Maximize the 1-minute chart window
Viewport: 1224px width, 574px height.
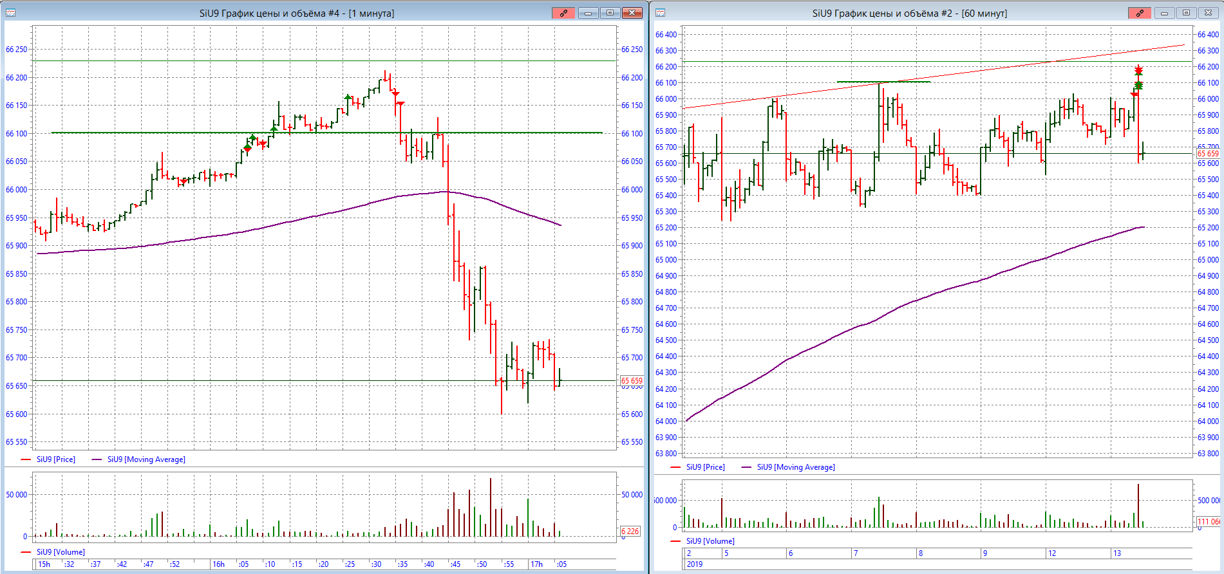(x=610, y=13)
